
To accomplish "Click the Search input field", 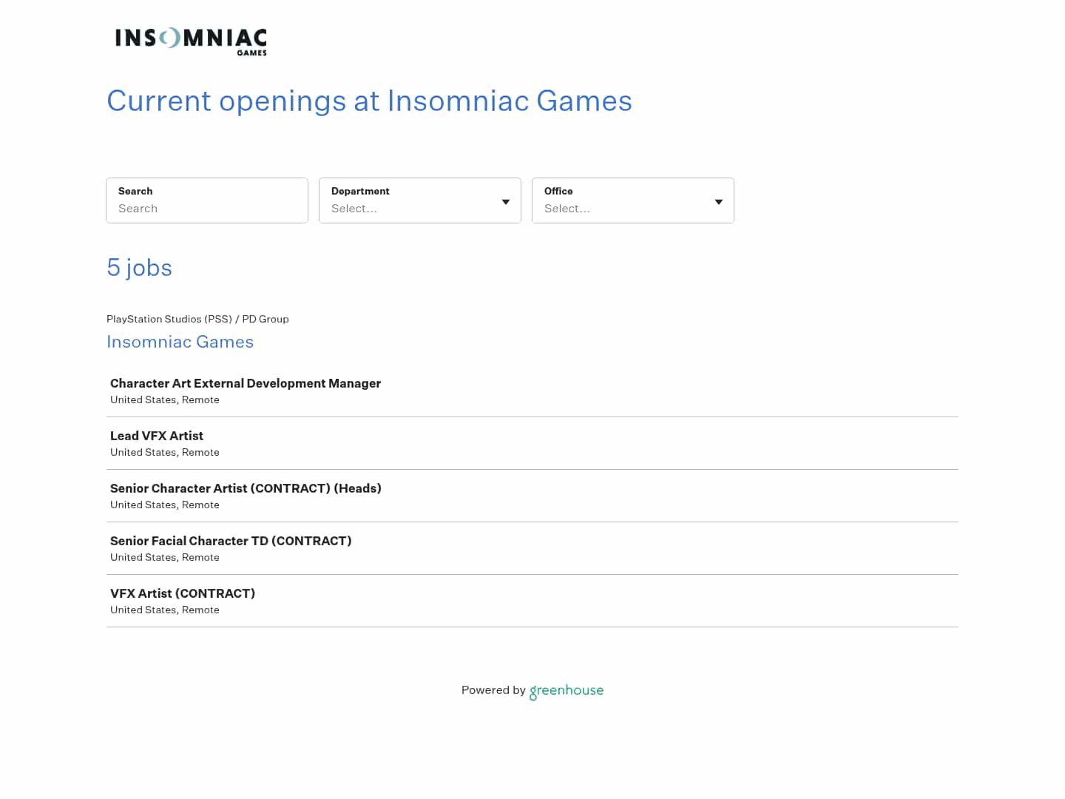I will pos(207,208).
